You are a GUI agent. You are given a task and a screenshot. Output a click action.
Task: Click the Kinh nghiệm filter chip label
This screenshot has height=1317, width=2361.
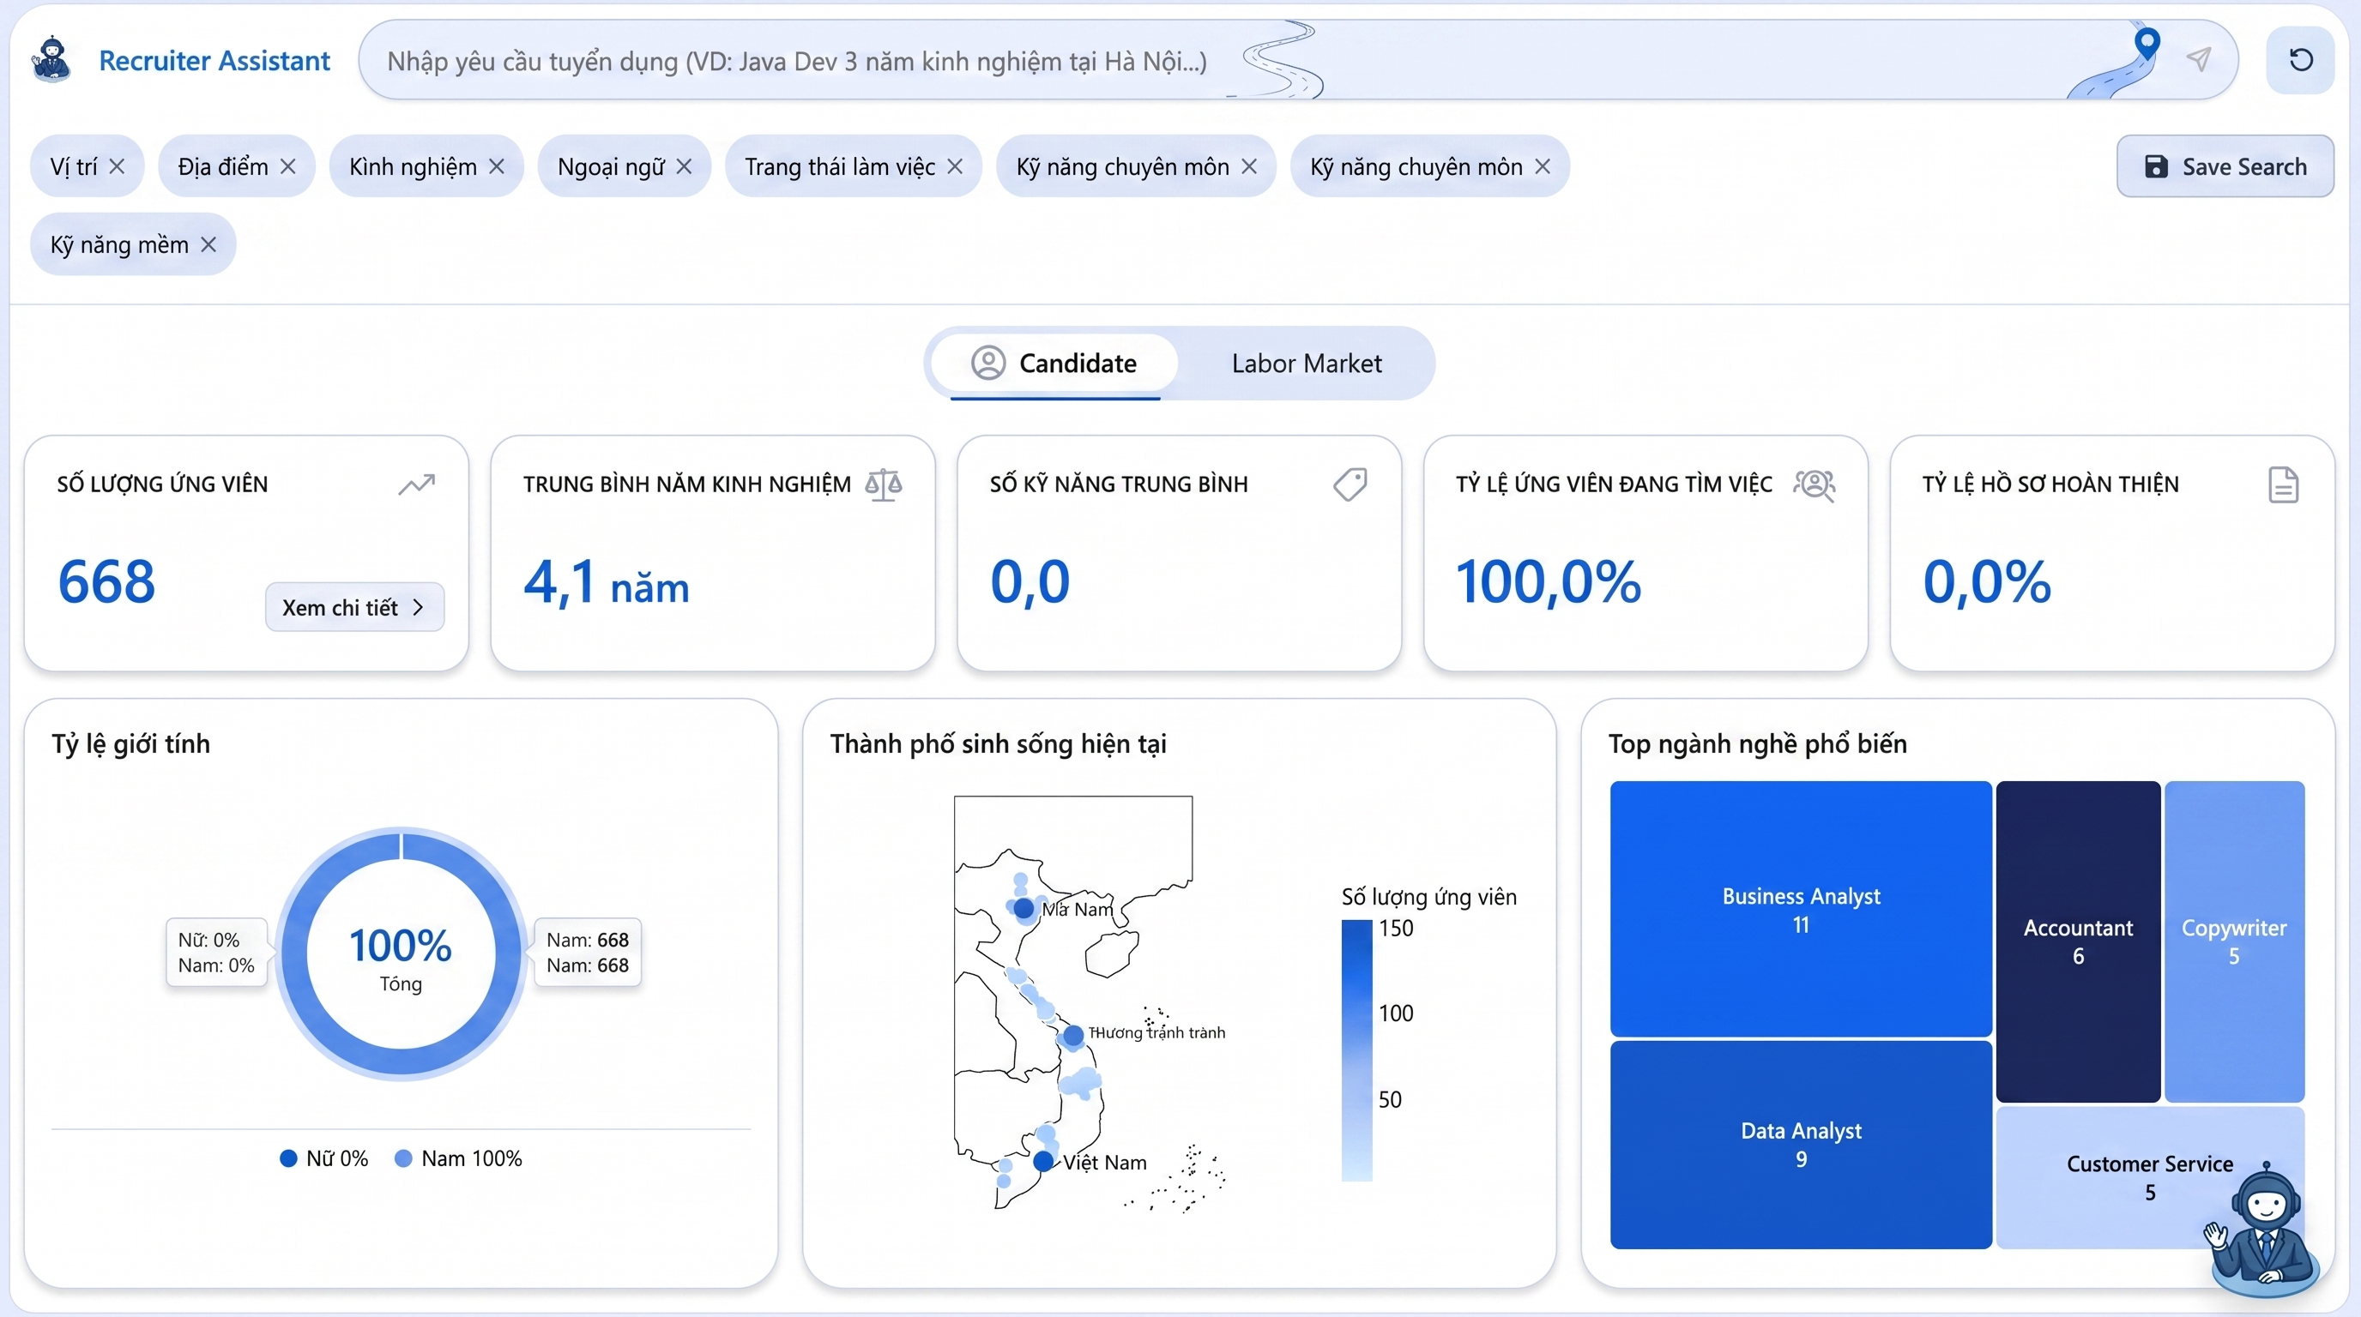click(413, 166)
